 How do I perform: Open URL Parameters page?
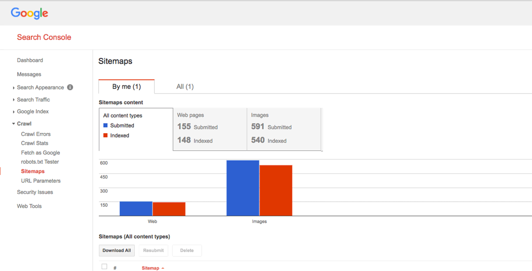tap(41, 181)
